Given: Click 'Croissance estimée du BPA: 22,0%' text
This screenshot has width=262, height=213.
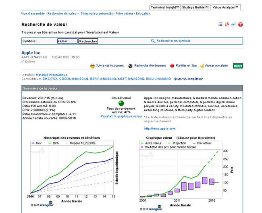Looking at the screenshot, I should [x=49, y=102].
